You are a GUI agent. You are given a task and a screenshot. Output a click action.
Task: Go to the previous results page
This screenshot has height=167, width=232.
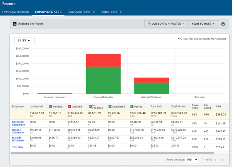215,160
